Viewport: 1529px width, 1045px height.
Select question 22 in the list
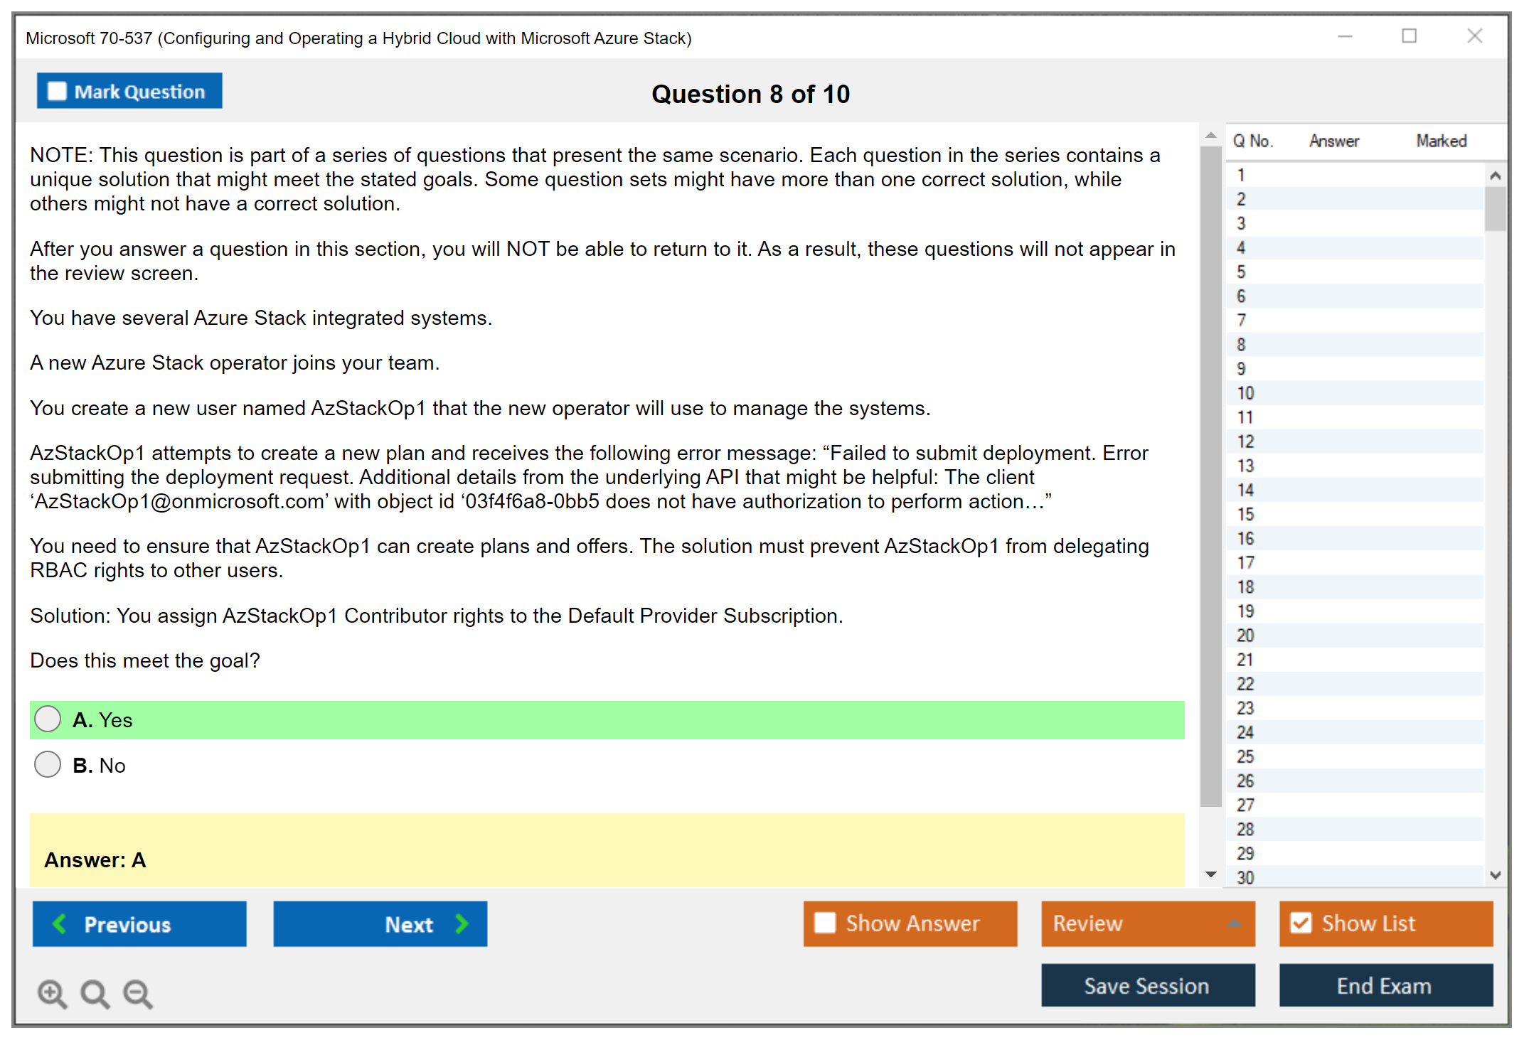click(x=1246, y=684)
